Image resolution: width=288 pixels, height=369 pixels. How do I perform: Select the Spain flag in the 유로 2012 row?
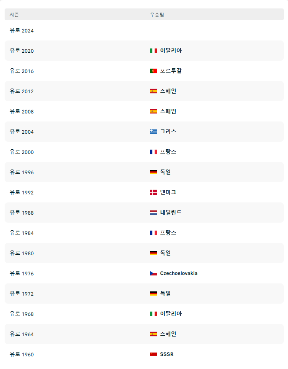(153, 91)
